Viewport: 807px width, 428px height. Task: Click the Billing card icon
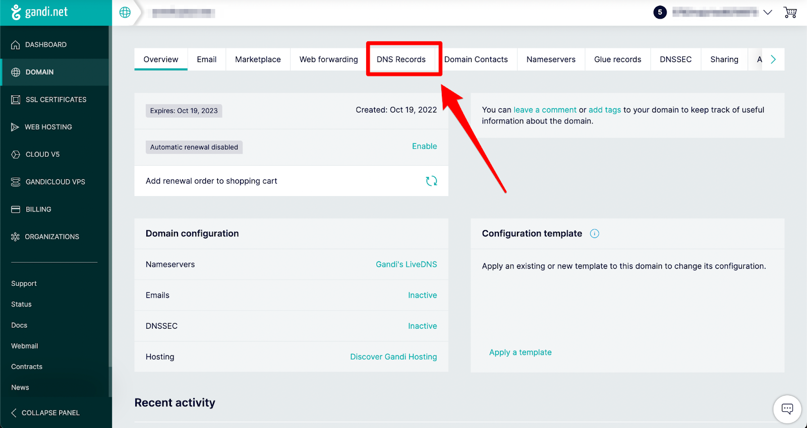(x=16, y=209)
